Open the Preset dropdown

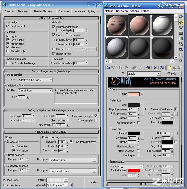point(57,180)
